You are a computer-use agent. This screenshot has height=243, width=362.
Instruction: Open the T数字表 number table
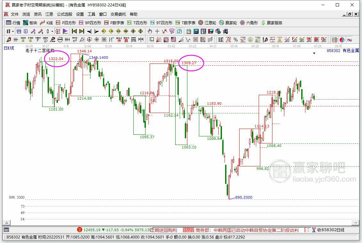tap(185, 23)
